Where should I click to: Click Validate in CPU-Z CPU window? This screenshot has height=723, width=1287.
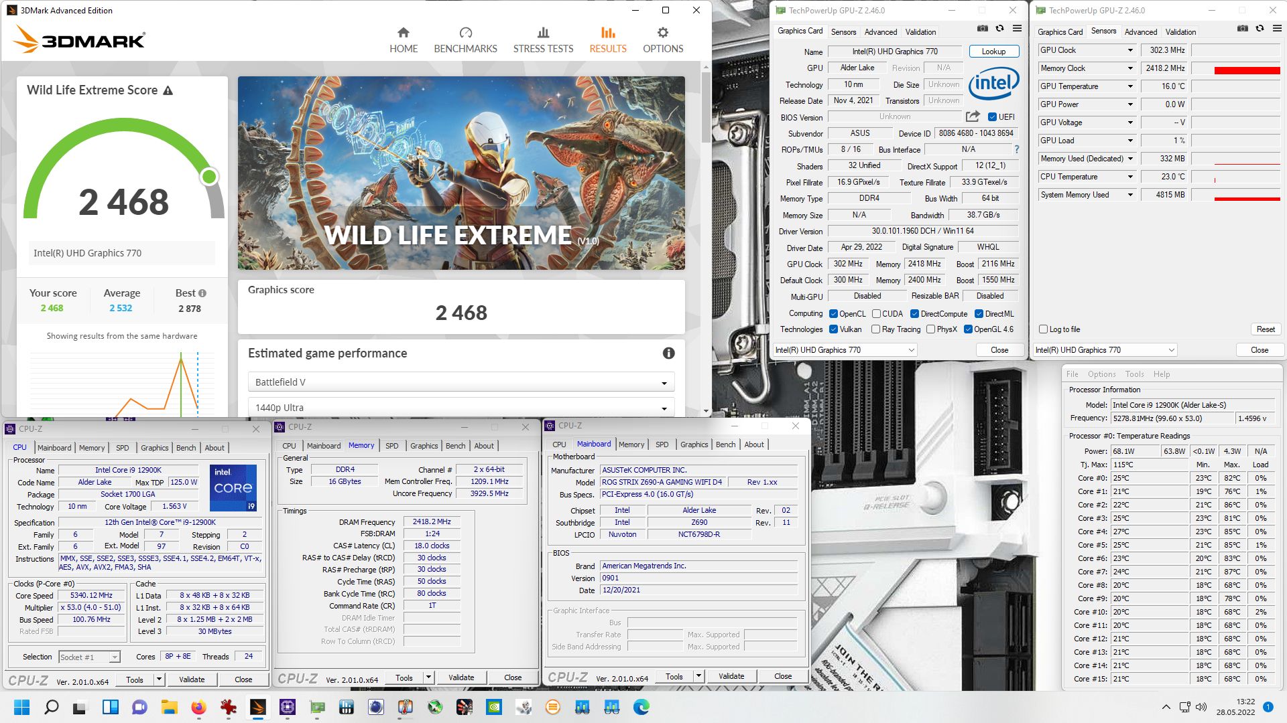[x=192, y=679]
